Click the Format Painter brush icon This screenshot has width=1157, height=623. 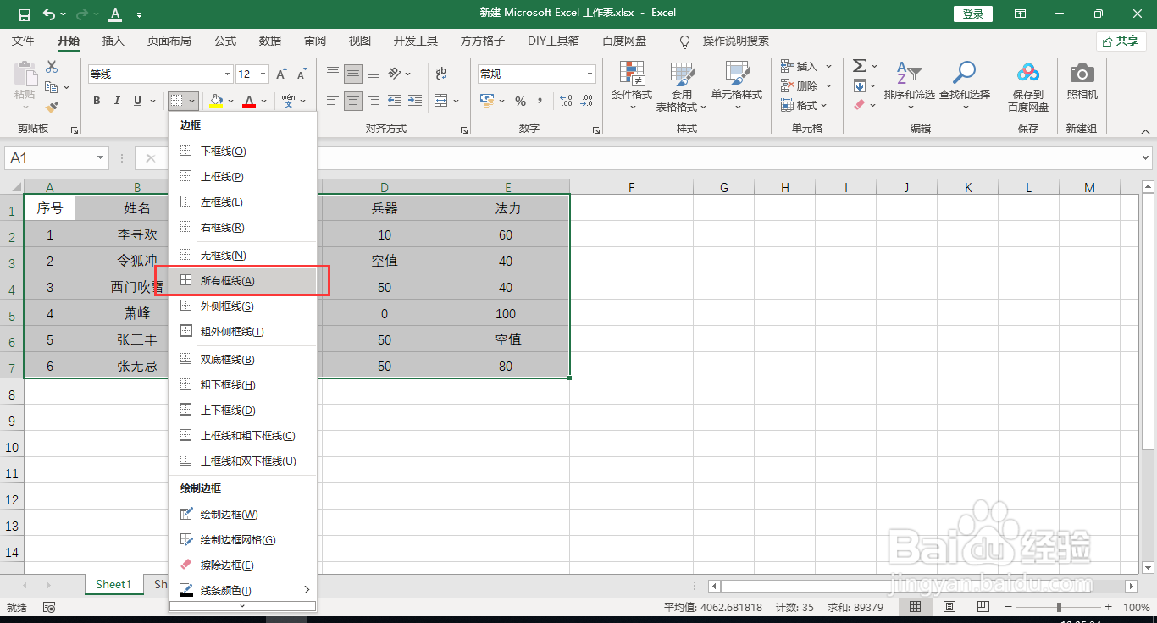tap(52, 108)
